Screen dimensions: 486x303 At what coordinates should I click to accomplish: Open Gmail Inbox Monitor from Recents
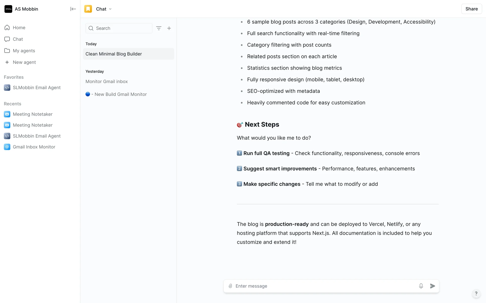[x=34, y=147]
